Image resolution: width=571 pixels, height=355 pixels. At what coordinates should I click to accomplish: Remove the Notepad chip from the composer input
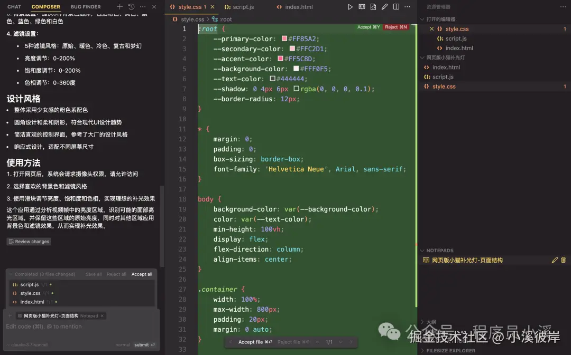(103, 316)
